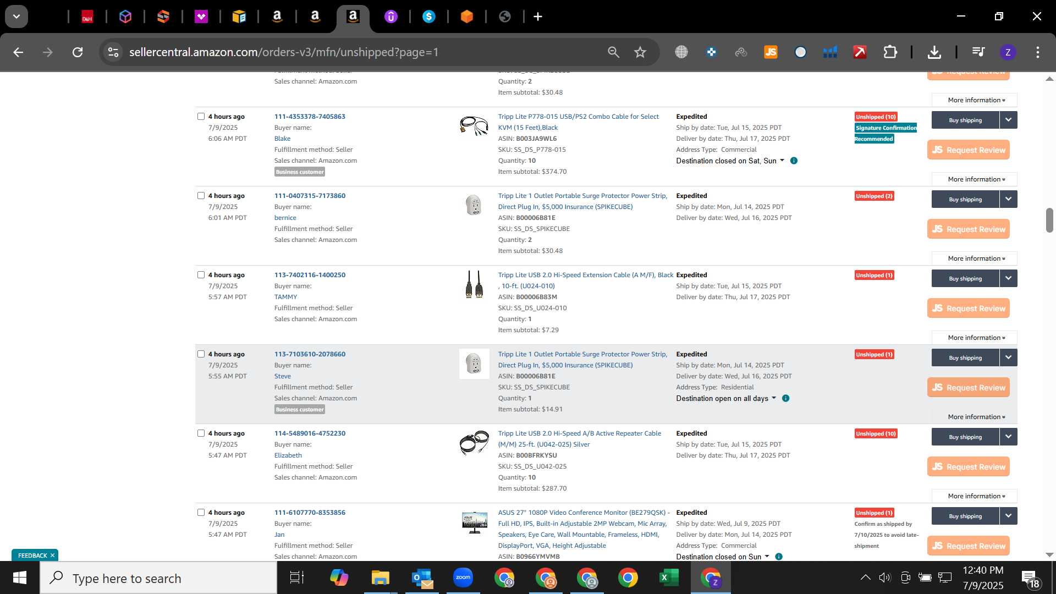Click the Windows search box

(x=158, y=578)
